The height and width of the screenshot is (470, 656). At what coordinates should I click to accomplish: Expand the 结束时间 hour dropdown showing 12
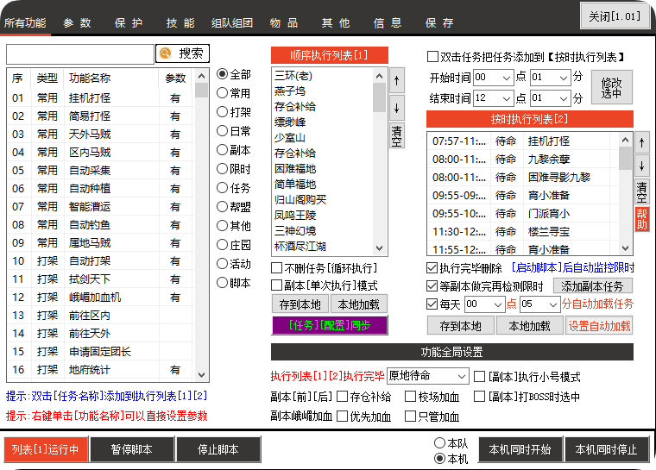pos(489,98)
